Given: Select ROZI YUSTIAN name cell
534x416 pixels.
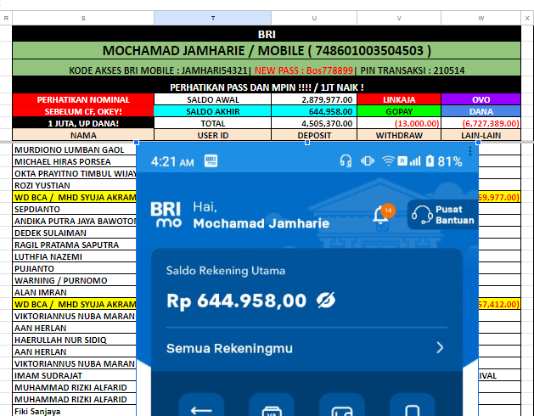Looking at the screenshot, I should tap(74, 185).
